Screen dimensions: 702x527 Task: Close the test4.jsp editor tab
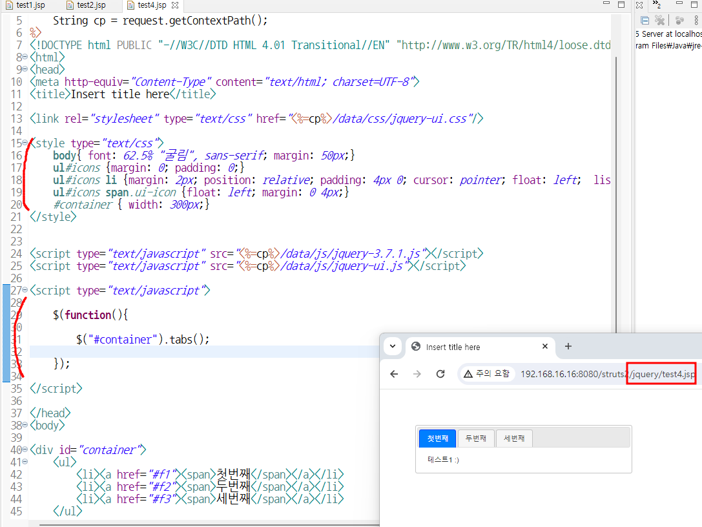tap(175, 5)
